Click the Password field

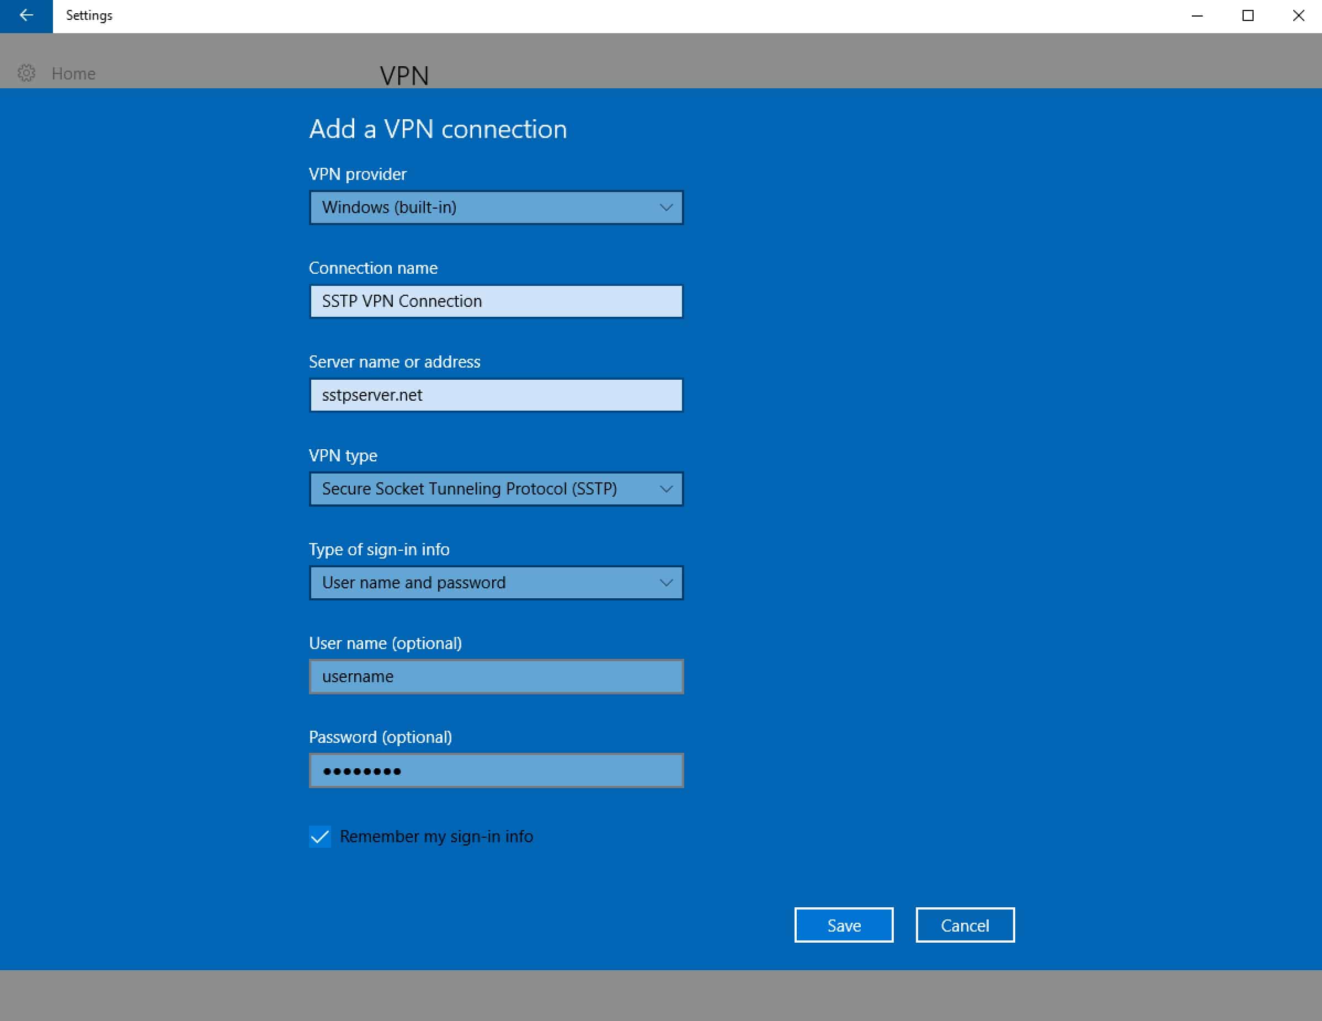tap(495, 771)
